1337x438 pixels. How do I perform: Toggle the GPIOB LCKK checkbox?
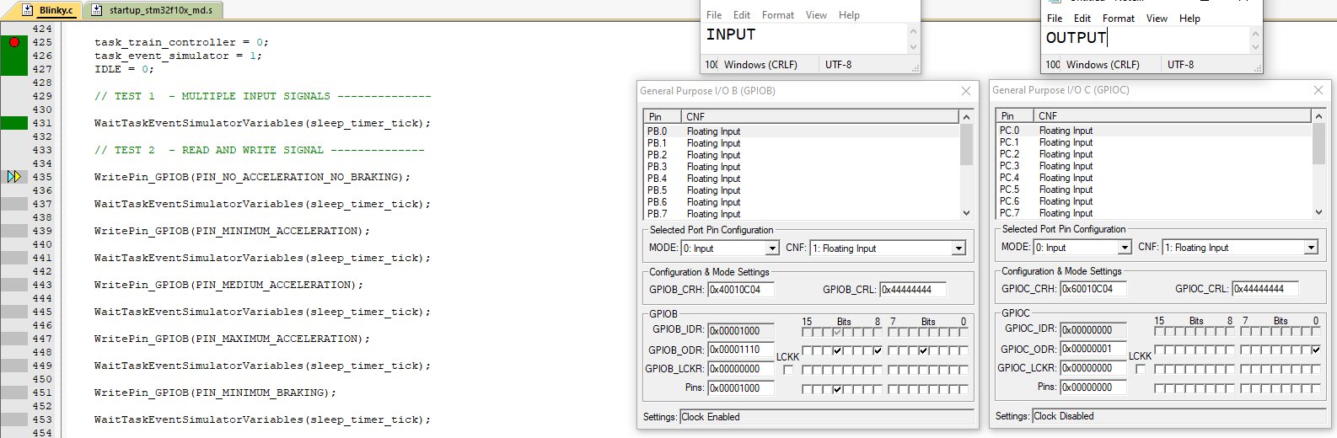(787, 370)
